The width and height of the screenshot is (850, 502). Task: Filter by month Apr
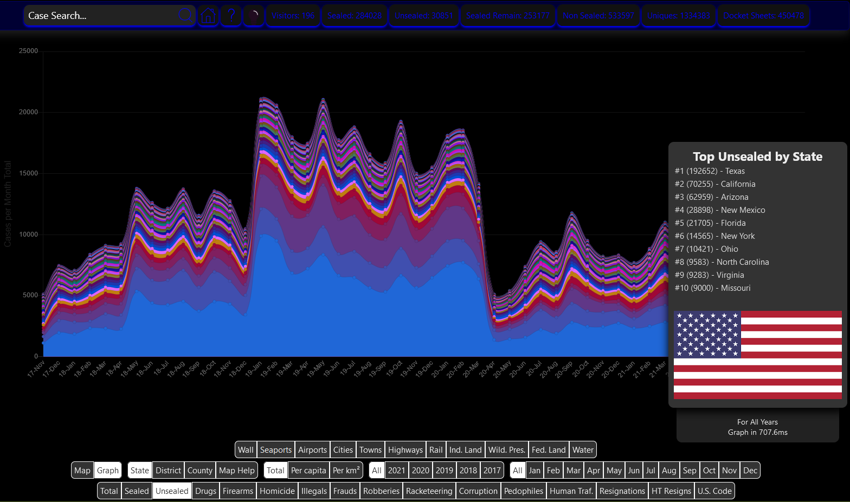click(594, 470)
